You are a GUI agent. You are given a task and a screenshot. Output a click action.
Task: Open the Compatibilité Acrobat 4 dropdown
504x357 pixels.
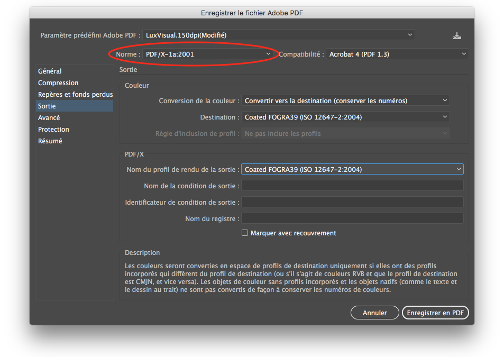coord(397,54)
